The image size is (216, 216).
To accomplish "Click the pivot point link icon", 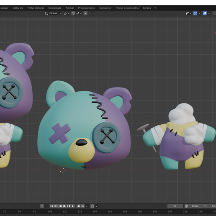I will 65,13.
